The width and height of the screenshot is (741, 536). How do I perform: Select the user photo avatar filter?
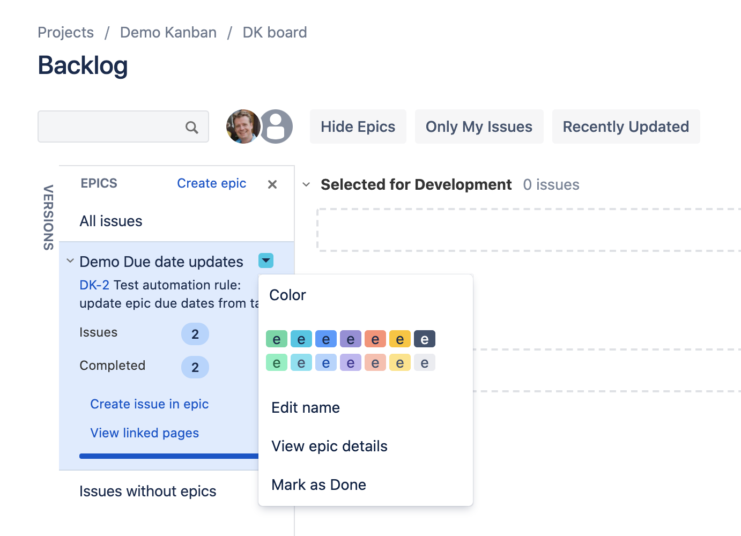click(x=243, y=126)
